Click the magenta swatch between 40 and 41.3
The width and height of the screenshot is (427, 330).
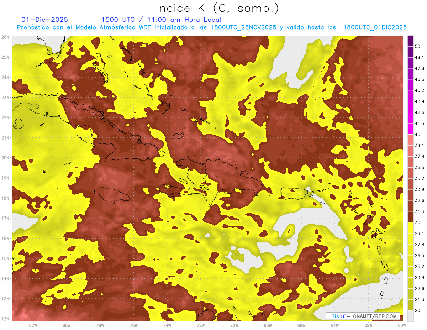(x=410, y=129)
